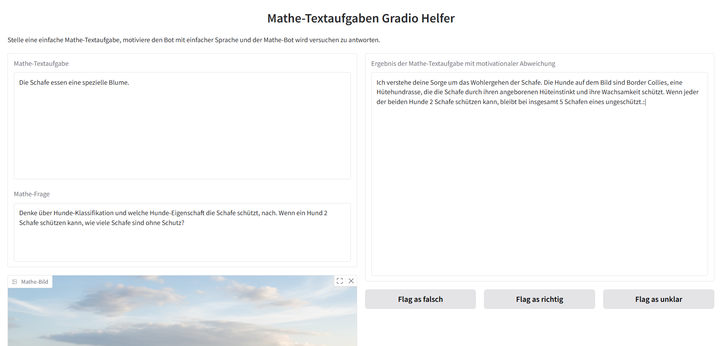The height and width of the screenshot is (346, 727).
Task: Click the 'Mathe-Bild' label text
Action: [x=35, y=282]
